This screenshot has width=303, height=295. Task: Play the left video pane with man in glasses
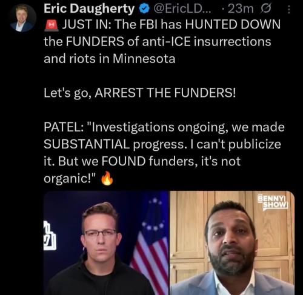(x=106, y=243)
